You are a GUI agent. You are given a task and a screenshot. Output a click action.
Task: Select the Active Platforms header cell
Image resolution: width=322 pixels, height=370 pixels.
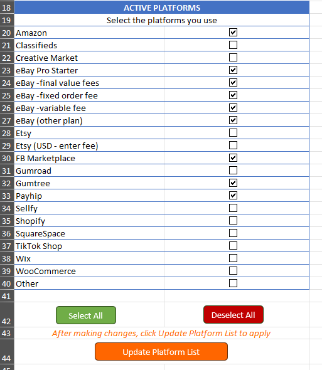(161, 8)
